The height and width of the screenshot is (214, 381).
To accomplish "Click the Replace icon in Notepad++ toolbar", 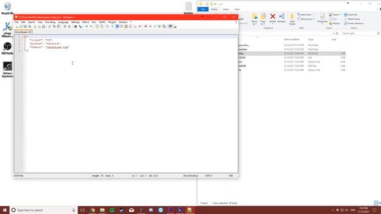I will 80,26.
